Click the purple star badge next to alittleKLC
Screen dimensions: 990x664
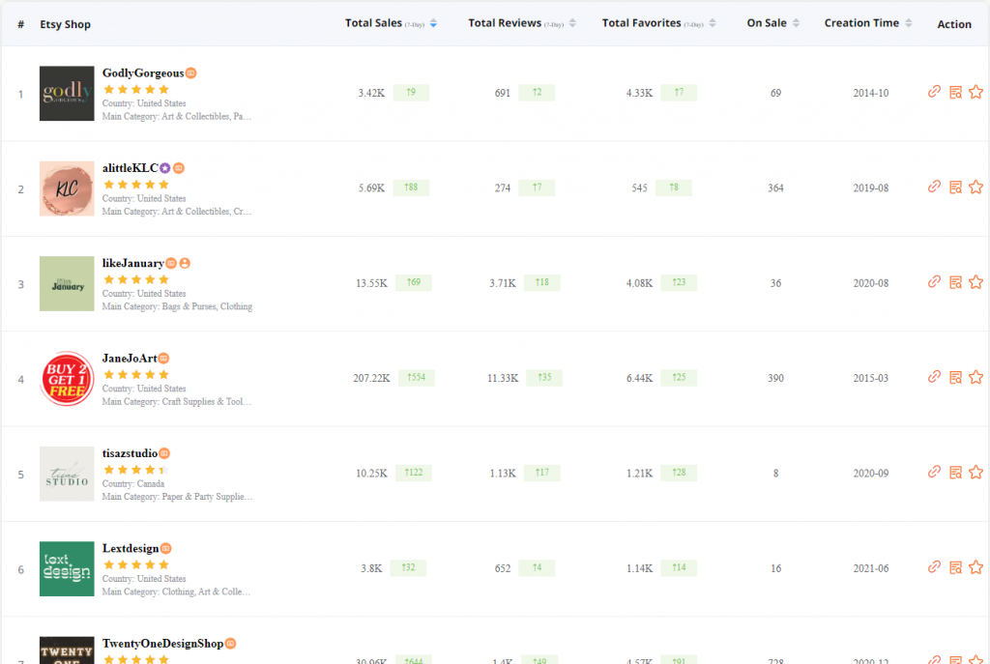tap(165, 168)
